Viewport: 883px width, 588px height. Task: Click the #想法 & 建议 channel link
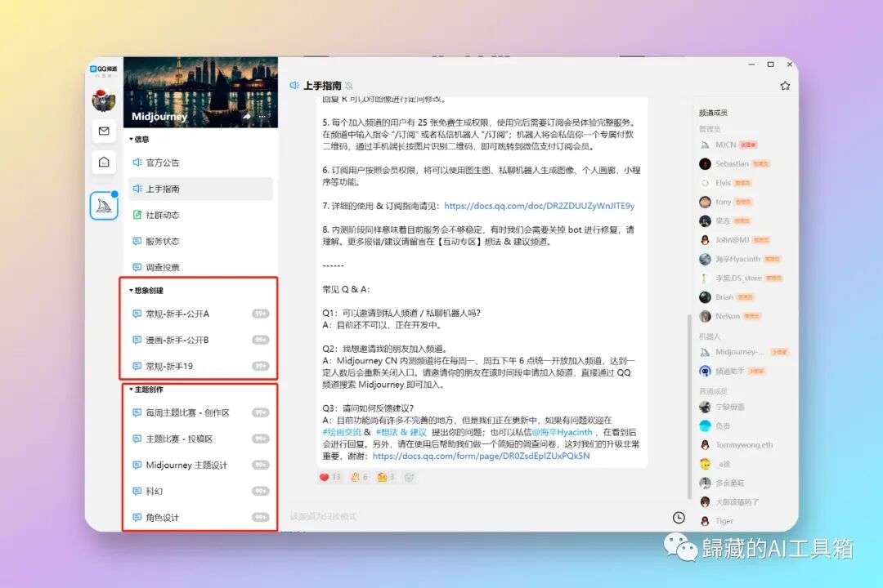[x=401, y=432]
